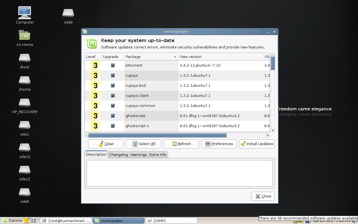Sort by the Level column header

tap(93, 57)
